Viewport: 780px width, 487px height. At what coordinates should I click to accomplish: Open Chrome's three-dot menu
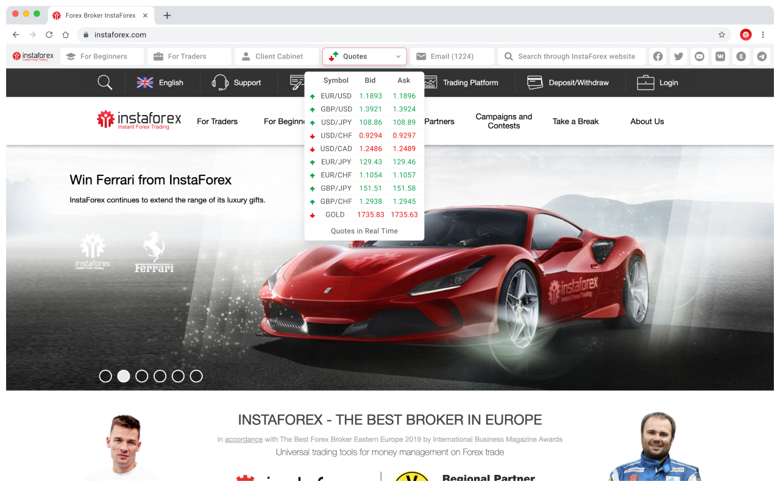pos(763,35)
